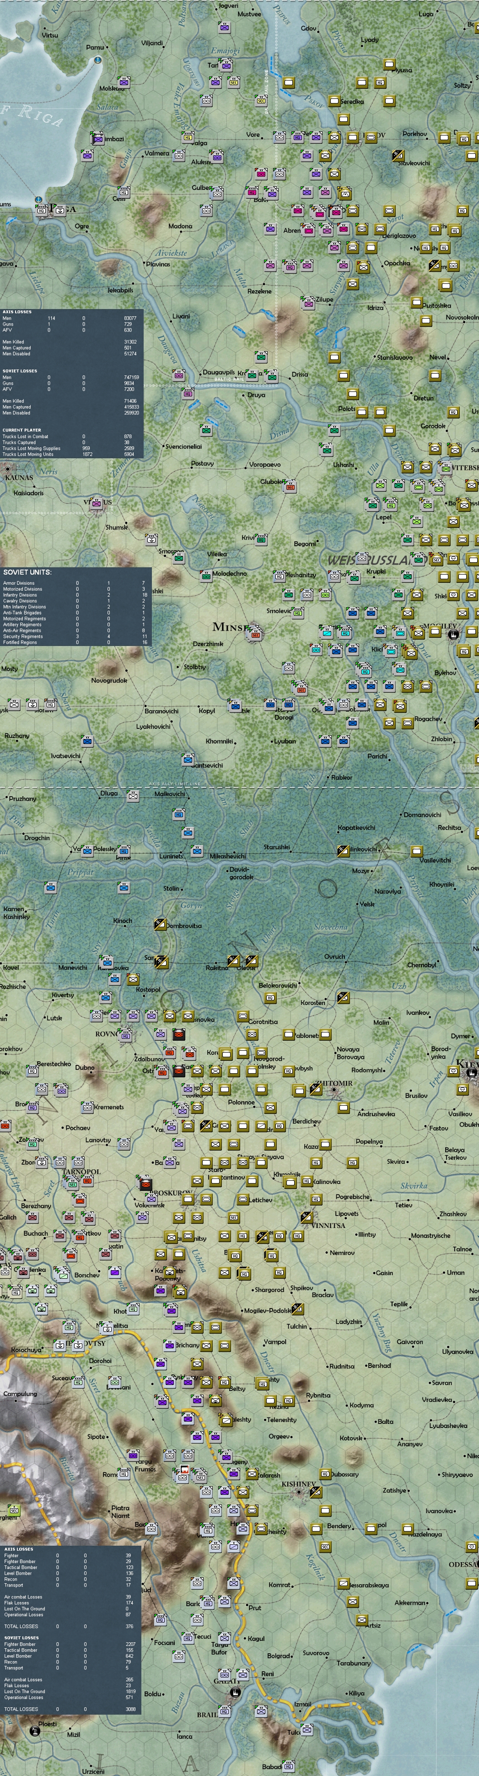Select the HQ counter at Rovno
Screen dimensions: 479x1776
coord(125,1035)
